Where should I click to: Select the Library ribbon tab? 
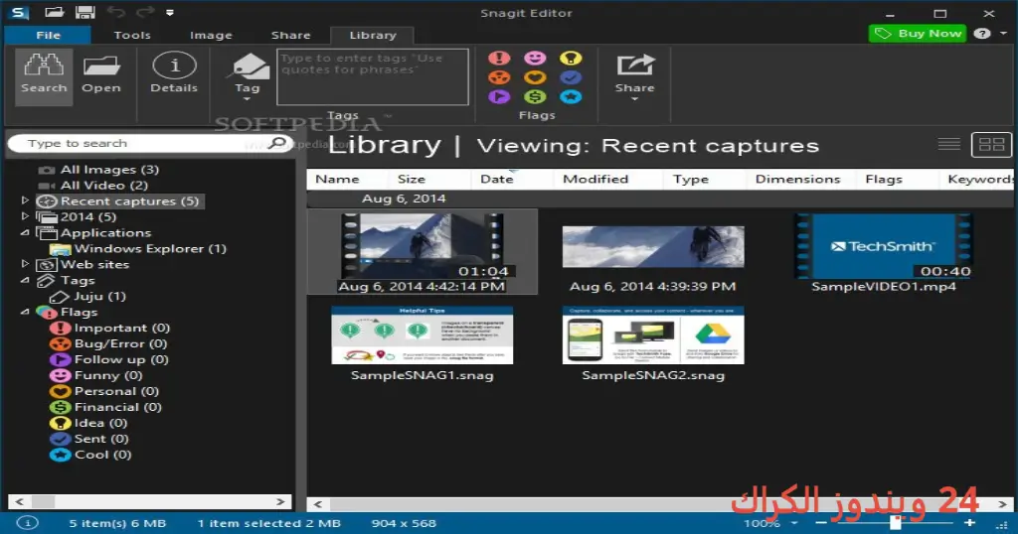pos(373,35)
